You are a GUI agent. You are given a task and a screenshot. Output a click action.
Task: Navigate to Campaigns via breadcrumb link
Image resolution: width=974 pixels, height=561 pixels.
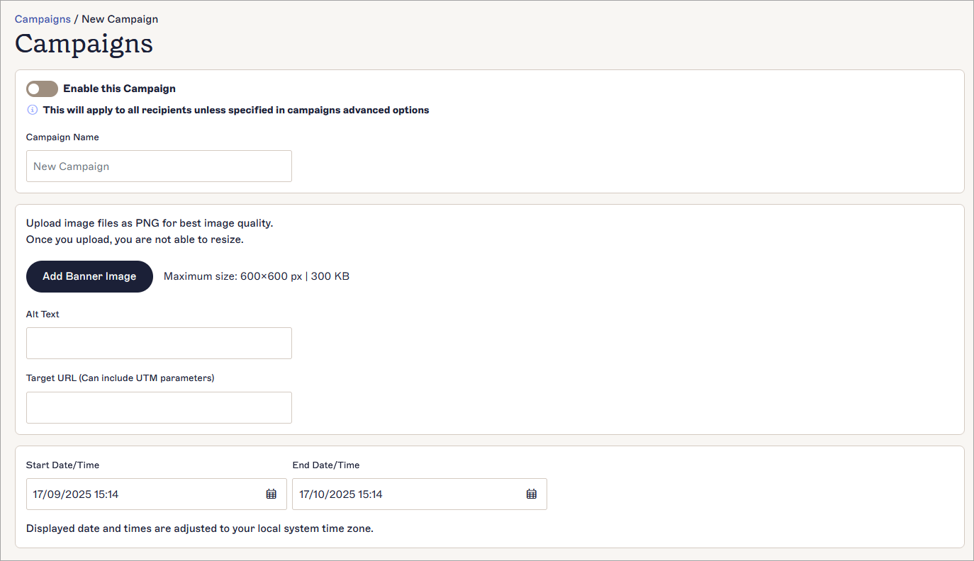coord(43,18)
